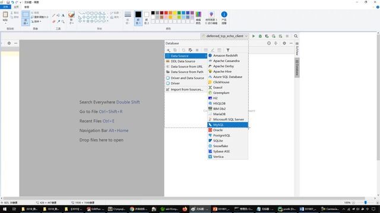This screenshot has width=380, height=213.
Task: Open Task View on the taskbar
Action: 14,209
